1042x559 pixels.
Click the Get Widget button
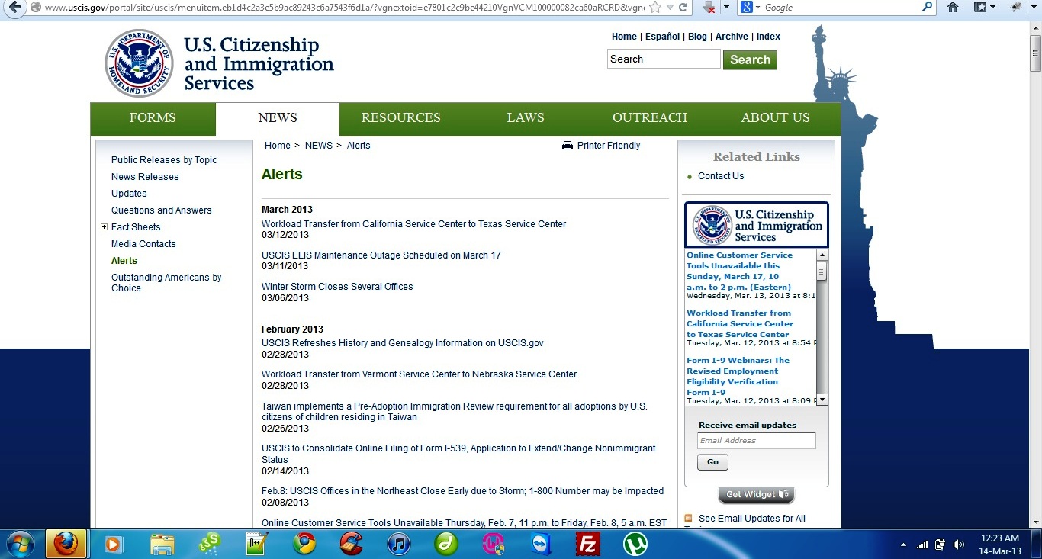tap(756, 495)
